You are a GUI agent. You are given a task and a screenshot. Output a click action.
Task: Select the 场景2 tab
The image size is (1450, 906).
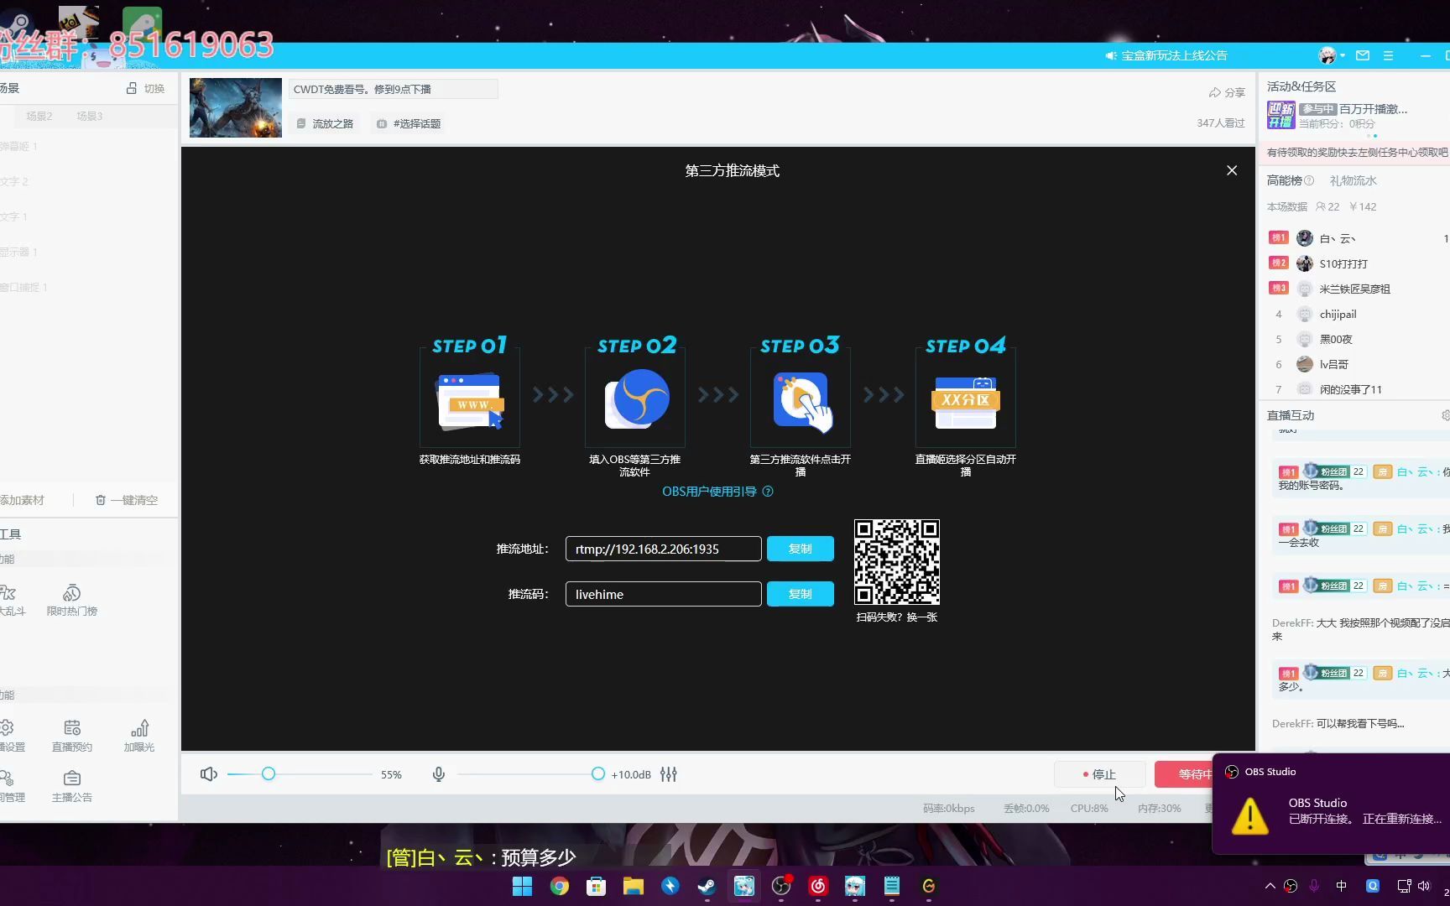pos(39,116)
